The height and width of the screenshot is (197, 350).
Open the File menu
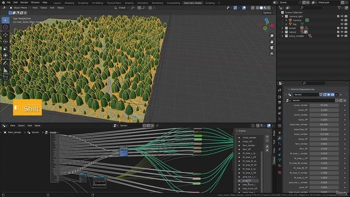click(x=9, y=2)
